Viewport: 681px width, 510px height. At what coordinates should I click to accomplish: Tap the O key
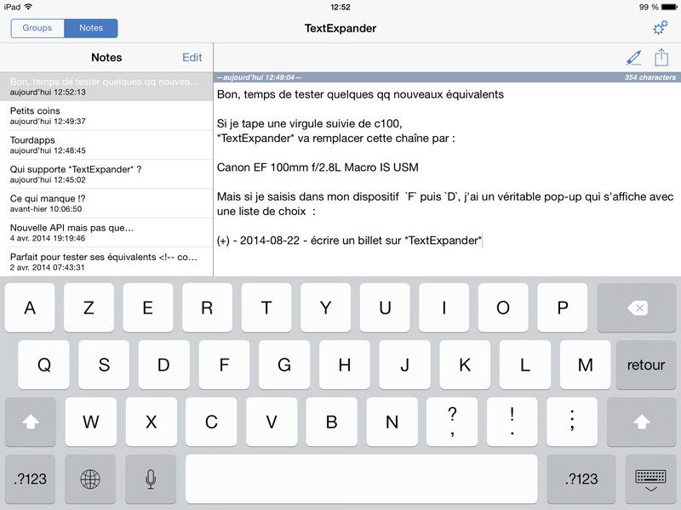(x=503, y=308)
